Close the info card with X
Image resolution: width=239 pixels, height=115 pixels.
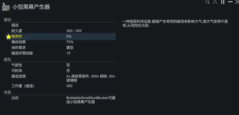(237, 2)
